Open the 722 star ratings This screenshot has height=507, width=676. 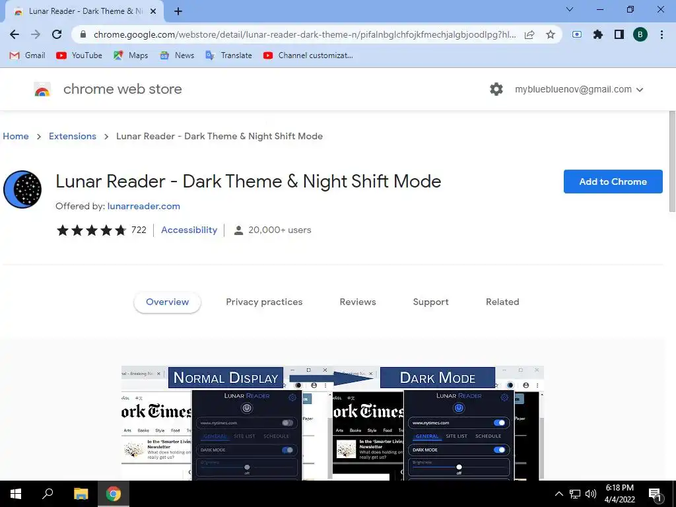coord(101,230)
